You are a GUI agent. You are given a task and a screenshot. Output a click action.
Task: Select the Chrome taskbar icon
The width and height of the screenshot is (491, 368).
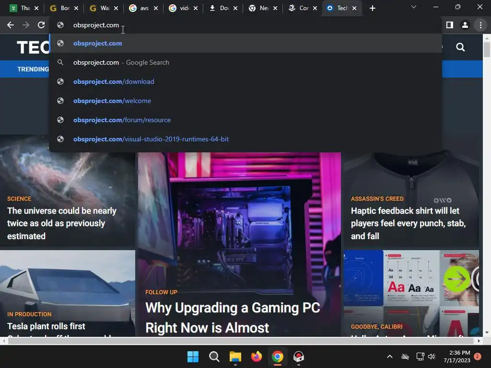[x=278, y=356]
